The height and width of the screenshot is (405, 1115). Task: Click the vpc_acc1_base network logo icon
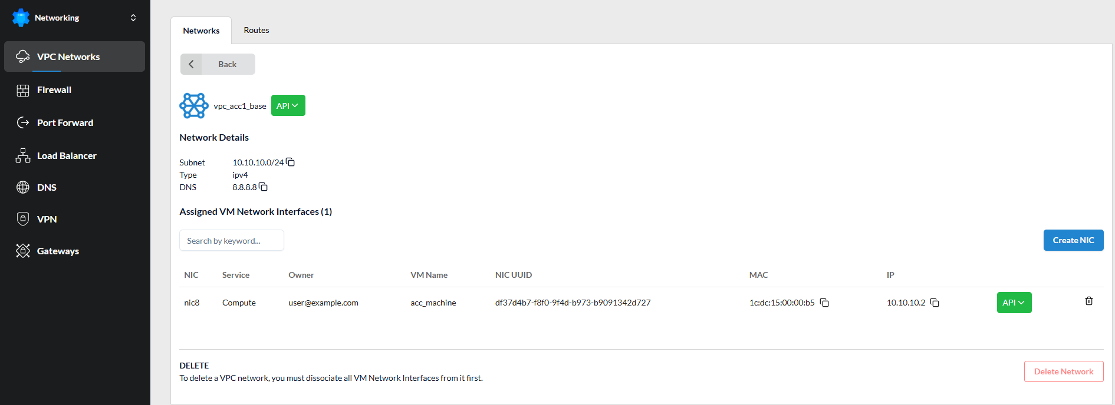pyautogui.click(x=193, y=106)
